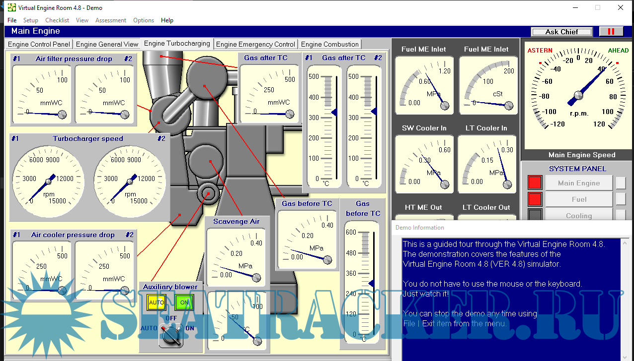Open the Engine General View tab
634x361 pixels.
pyautogui.click(x=107, y=44)
